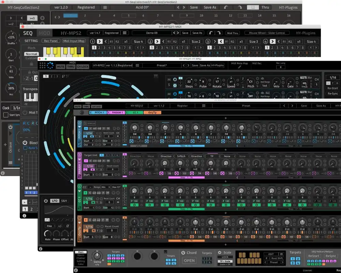Click the record knob icon left of PITCH 1 tab
Screen dimensions: 341x273
(82, 113)
